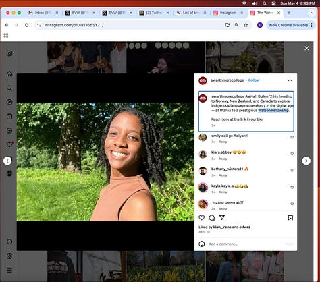Open hamburger More menu in sidebar

(x=9, y=270)
